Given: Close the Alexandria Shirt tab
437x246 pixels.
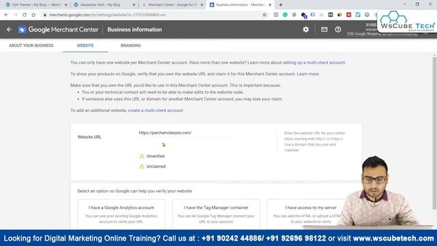Looking at the screenshot, I should (134, 5).
